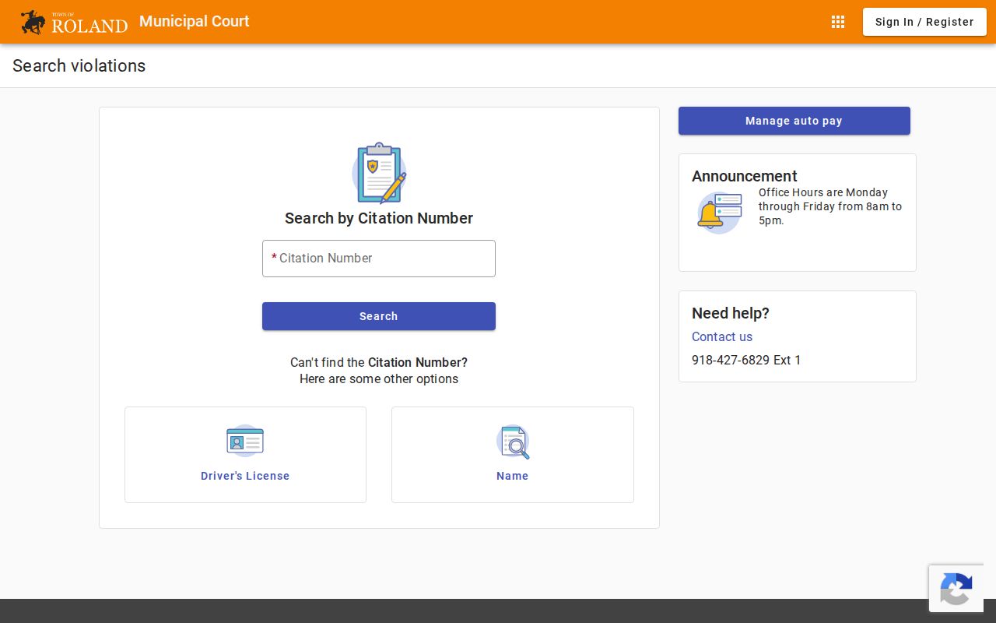Click the Driver's License card icon
The height and width of the screenshot is (623, 996).
pyautogui.click(x=245, y=441)
